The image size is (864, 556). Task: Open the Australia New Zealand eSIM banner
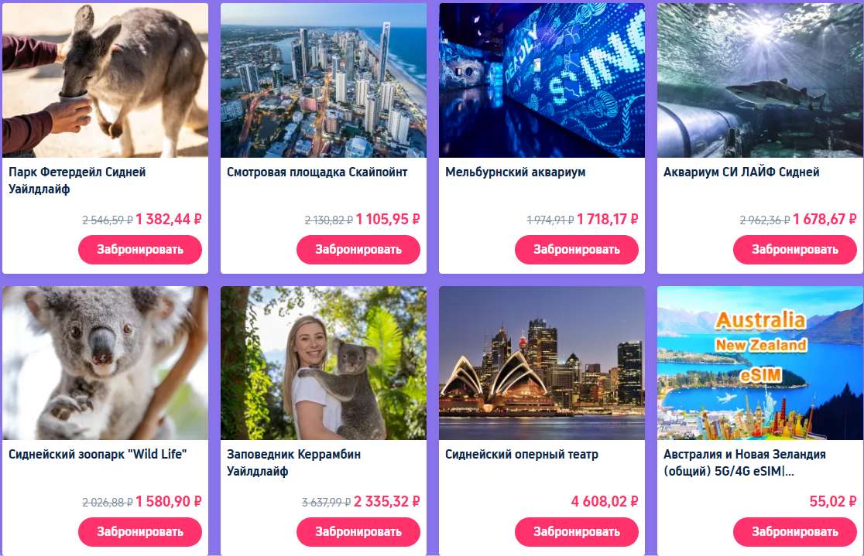(x=759, y=363)
